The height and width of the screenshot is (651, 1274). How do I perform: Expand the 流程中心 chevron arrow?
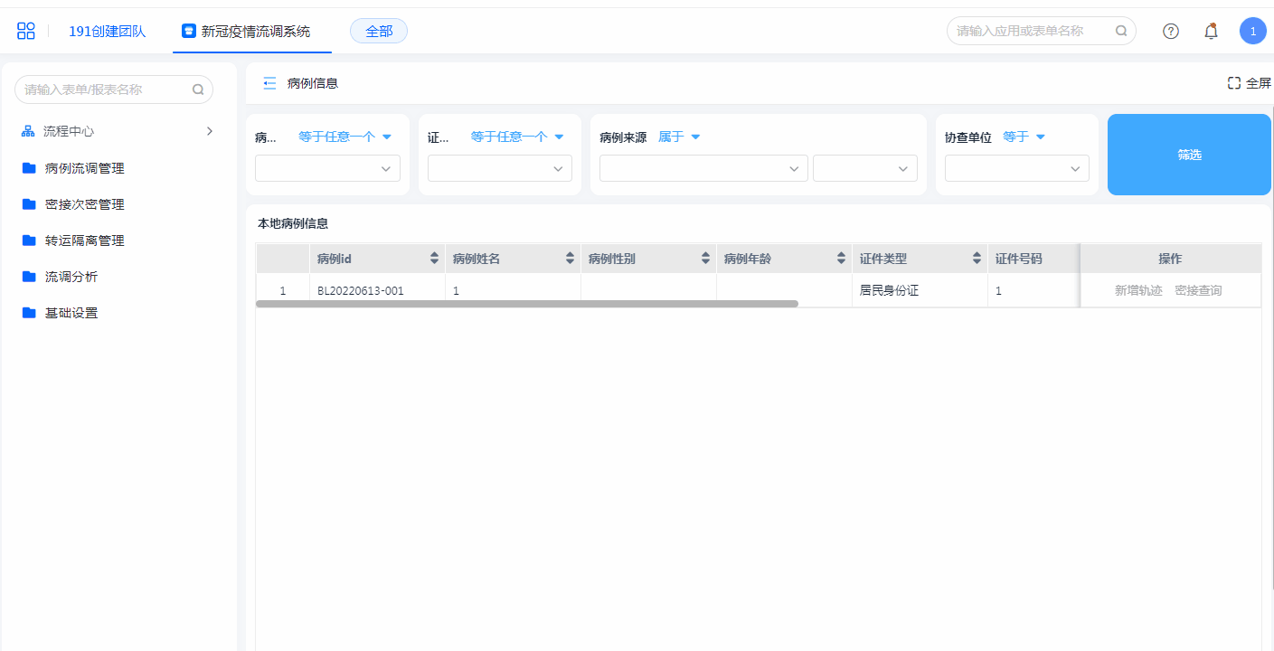pyautogui.click(x=210, y=131)
